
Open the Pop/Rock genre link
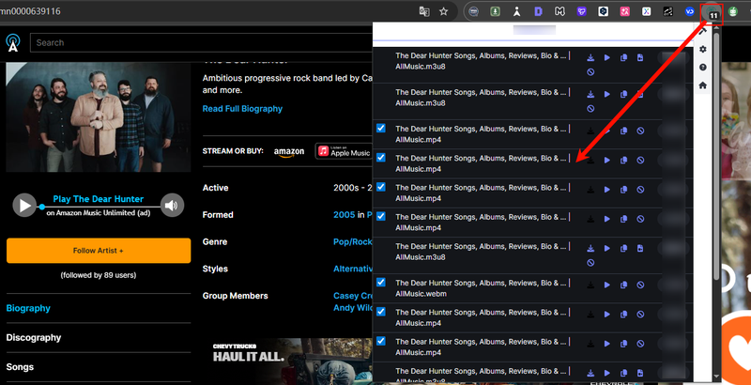pos(353,242)
